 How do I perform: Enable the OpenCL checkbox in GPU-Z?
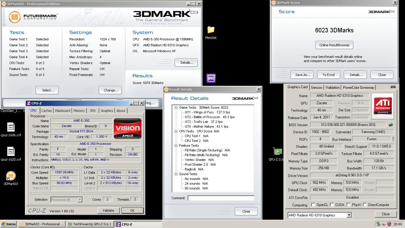click(313, 205)
